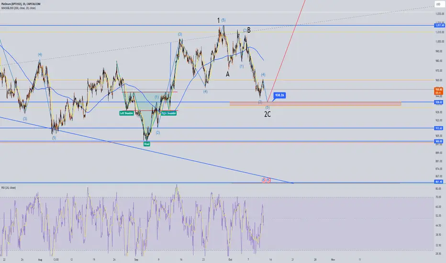Viewport: 446px width, 263px height.
Task: Click the 861.40 price level label
Action: click(x=439, y=182)
